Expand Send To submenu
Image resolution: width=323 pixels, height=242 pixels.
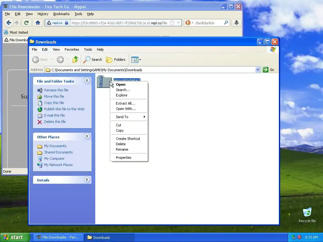click(x=129, y=117)
